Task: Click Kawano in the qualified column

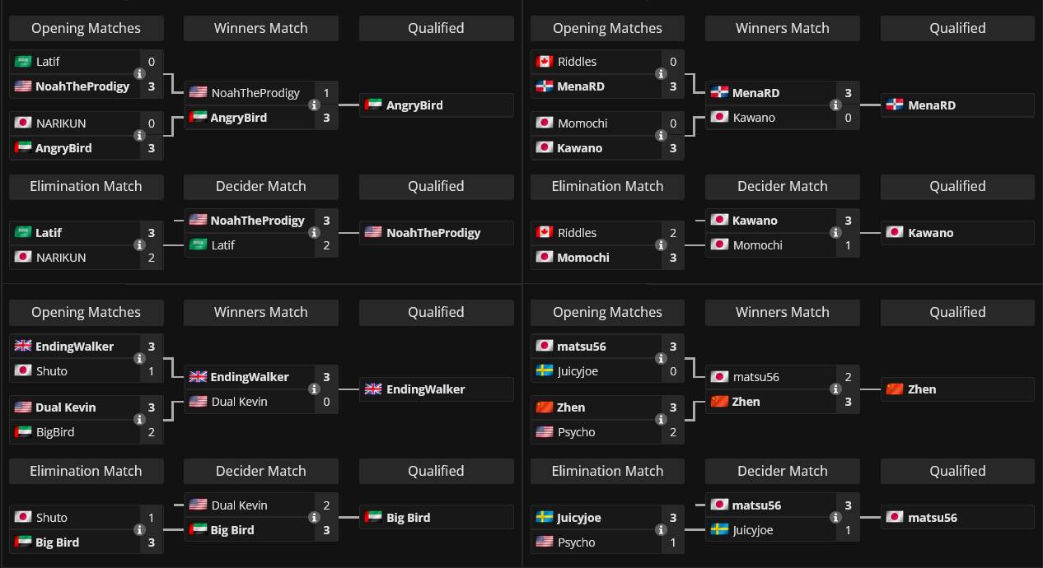Action: coord(931,233)
